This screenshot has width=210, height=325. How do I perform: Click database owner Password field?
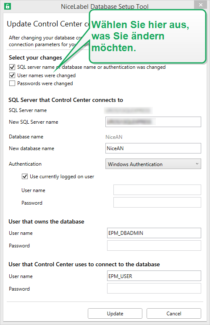pos(154,246)
